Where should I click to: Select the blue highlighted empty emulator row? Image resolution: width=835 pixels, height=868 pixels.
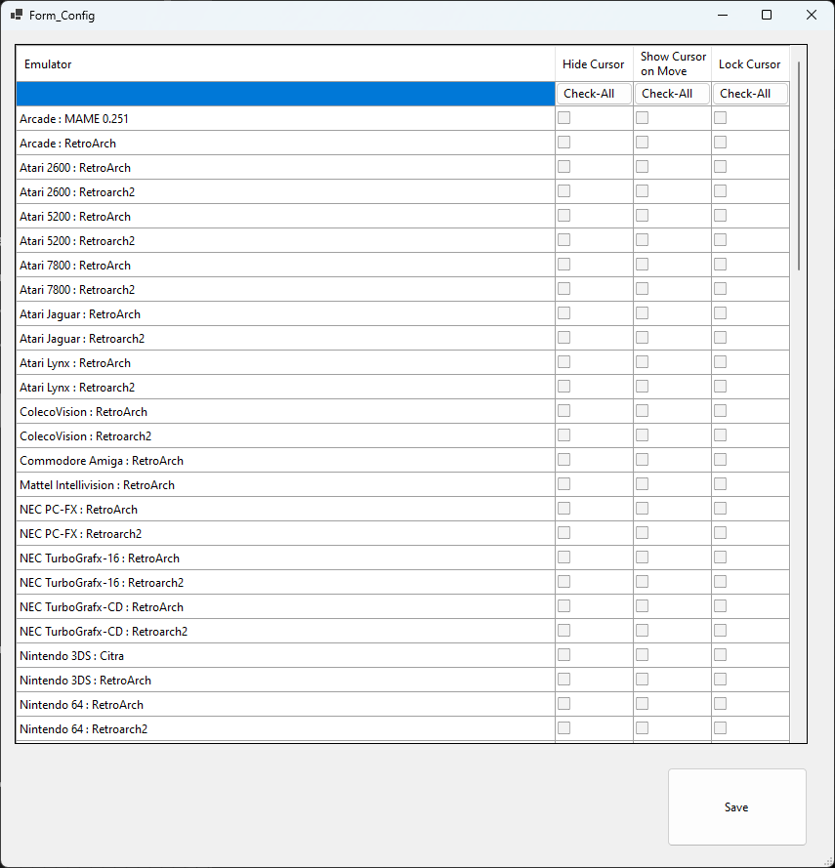coord(286,94)
